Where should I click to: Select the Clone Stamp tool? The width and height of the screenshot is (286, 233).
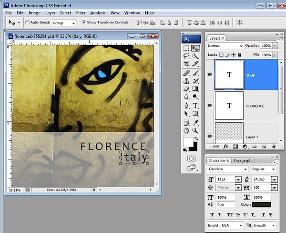pyautogui.click(x=186, y=81)
